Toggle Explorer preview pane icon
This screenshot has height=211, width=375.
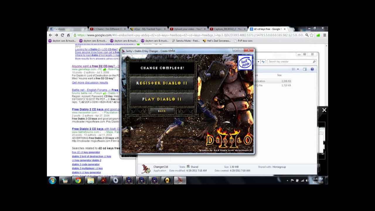[x=305, y=69]
